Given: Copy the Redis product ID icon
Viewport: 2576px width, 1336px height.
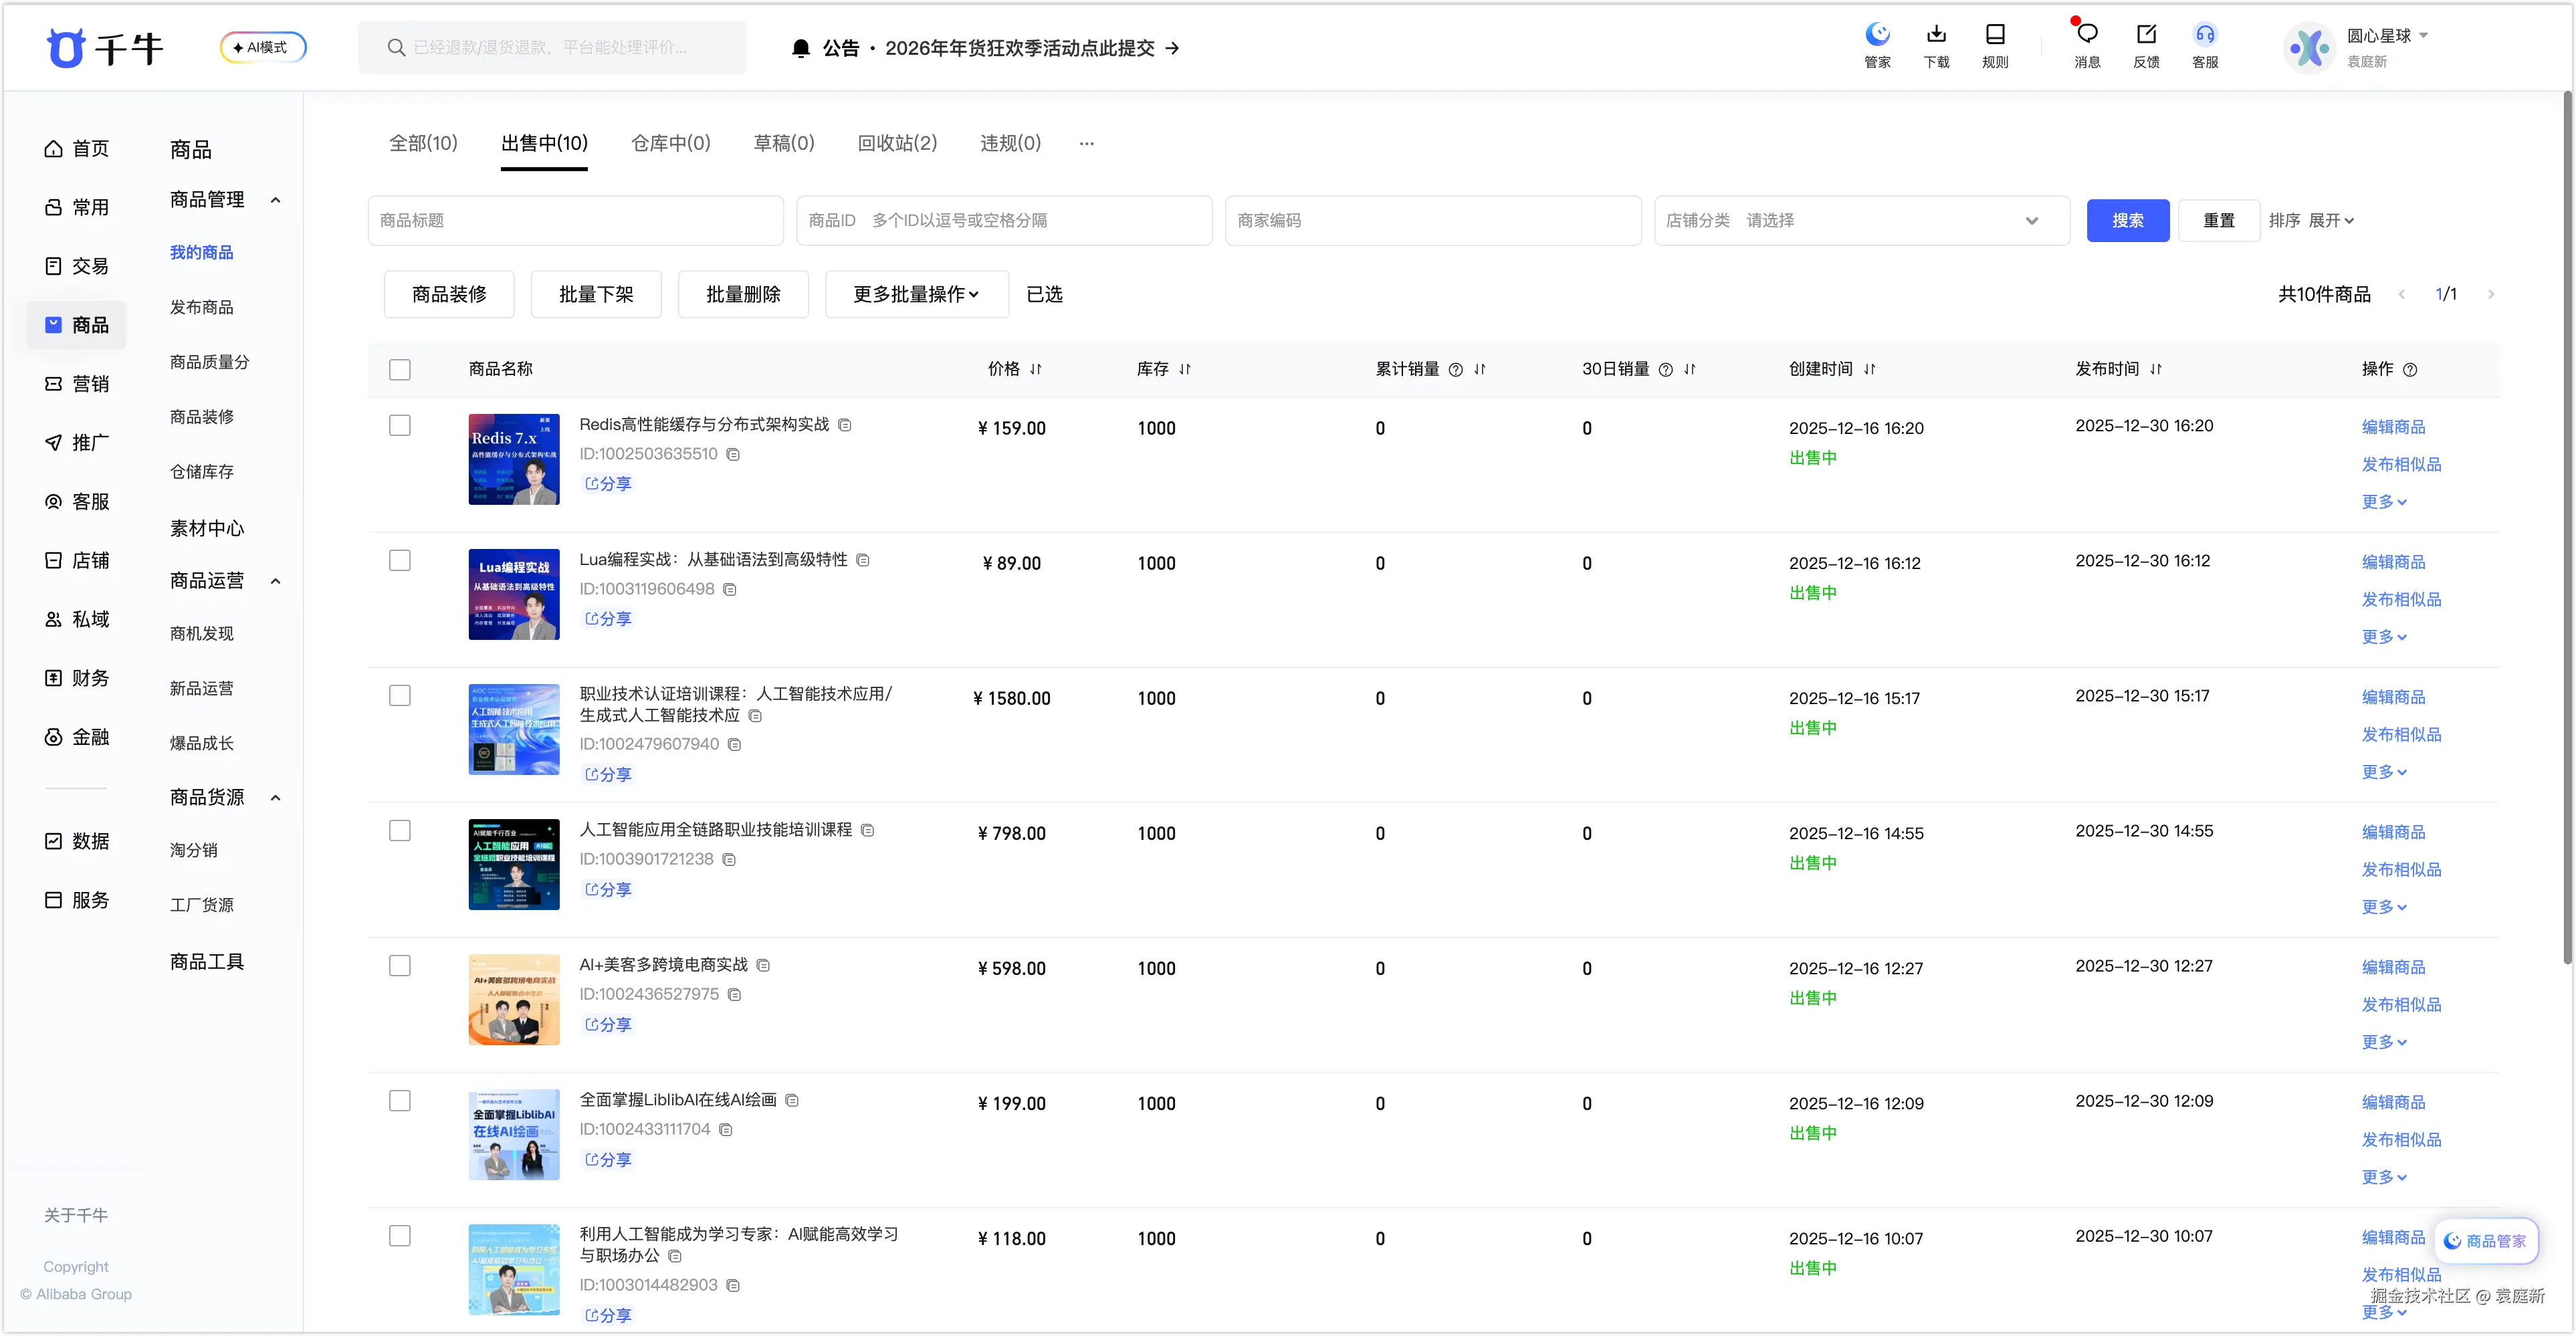Looking at the screenshot, I should tap(733, 455).
